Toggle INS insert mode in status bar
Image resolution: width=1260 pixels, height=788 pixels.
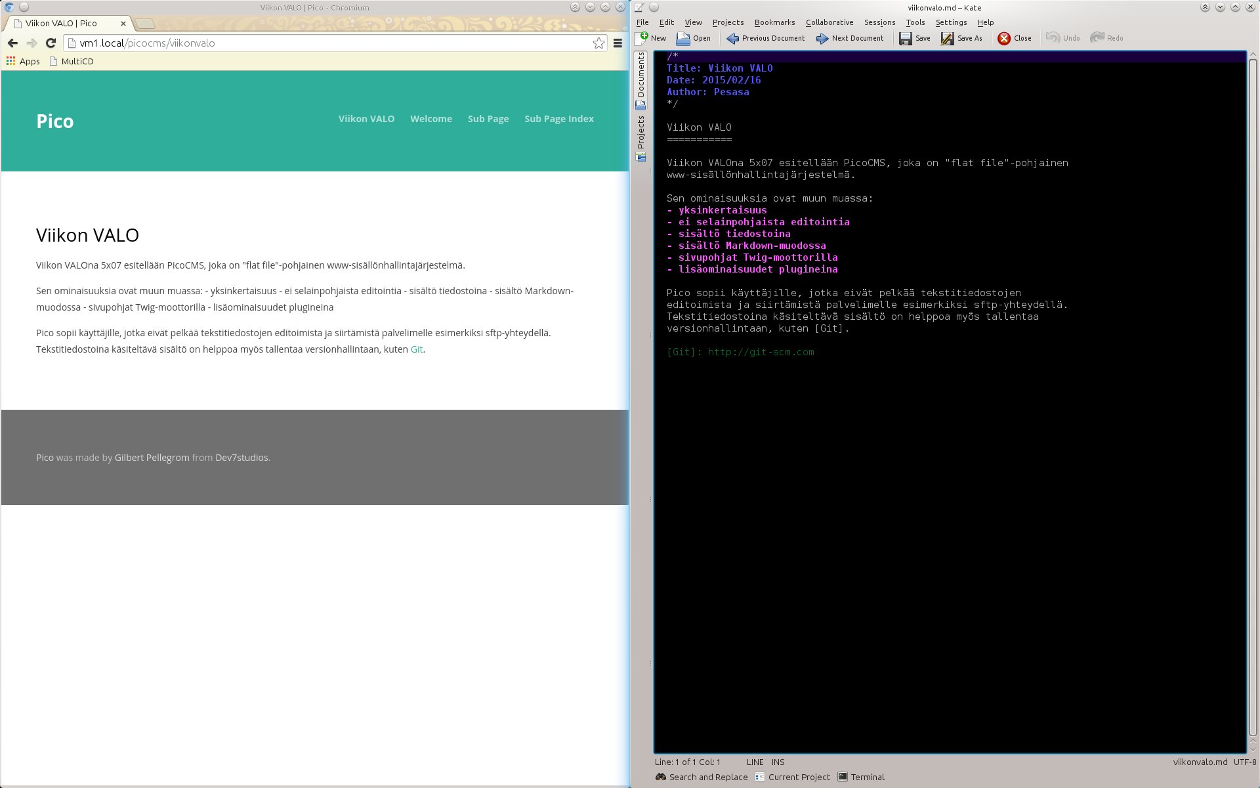tap(778, 762)
